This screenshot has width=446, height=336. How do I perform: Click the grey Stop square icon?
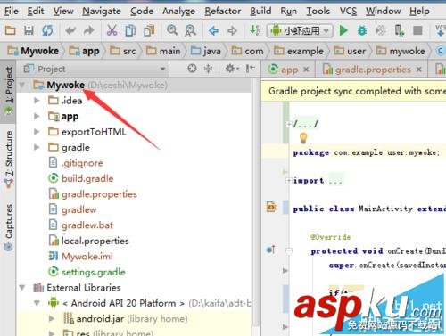point(417,30)
